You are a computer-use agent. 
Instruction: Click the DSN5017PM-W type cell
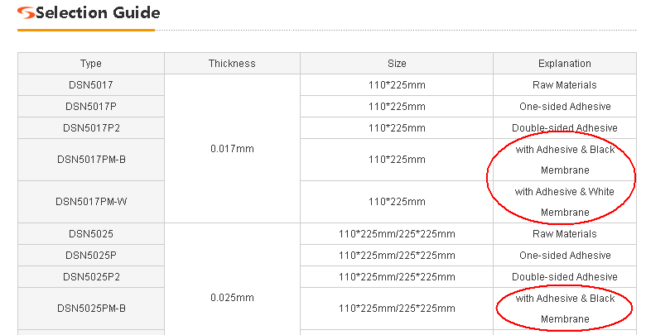pos(91,202)
